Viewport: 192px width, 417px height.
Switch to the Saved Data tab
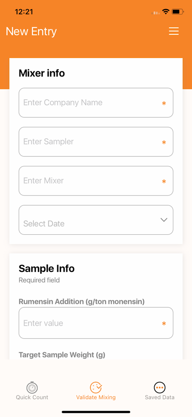(x=160, y=391)
